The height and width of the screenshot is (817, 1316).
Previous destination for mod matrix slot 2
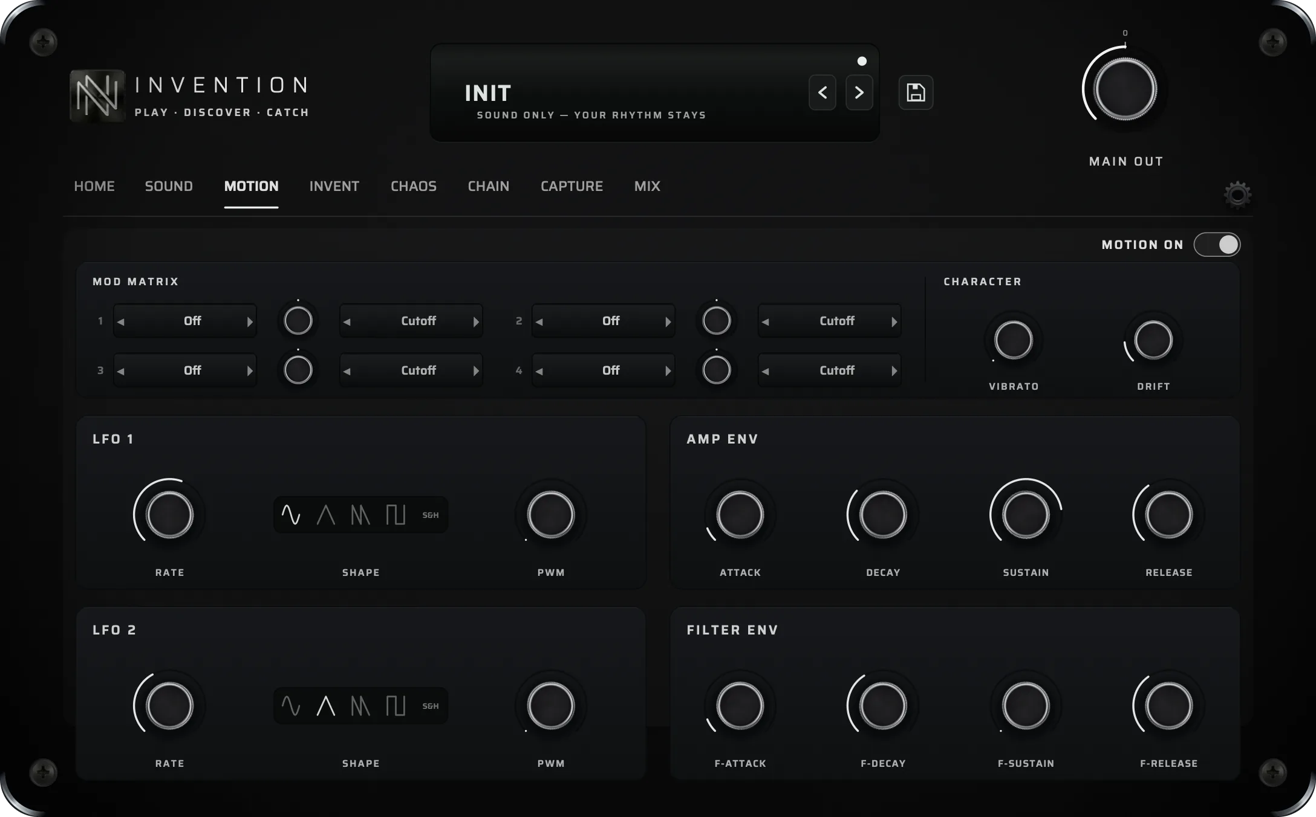tap(766, 321)
